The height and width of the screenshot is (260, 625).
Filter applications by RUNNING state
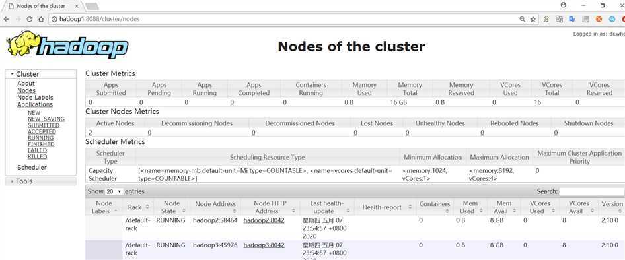click(x=41, y=138)
